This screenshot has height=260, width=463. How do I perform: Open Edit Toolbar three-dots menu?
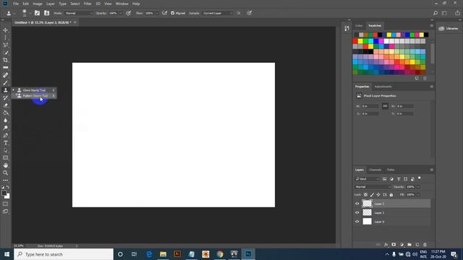[5, 181]
